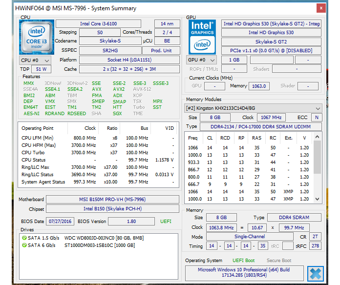Click the CPU LFM (Min) operating point row
340x285 pixels.
coord(98,138)
